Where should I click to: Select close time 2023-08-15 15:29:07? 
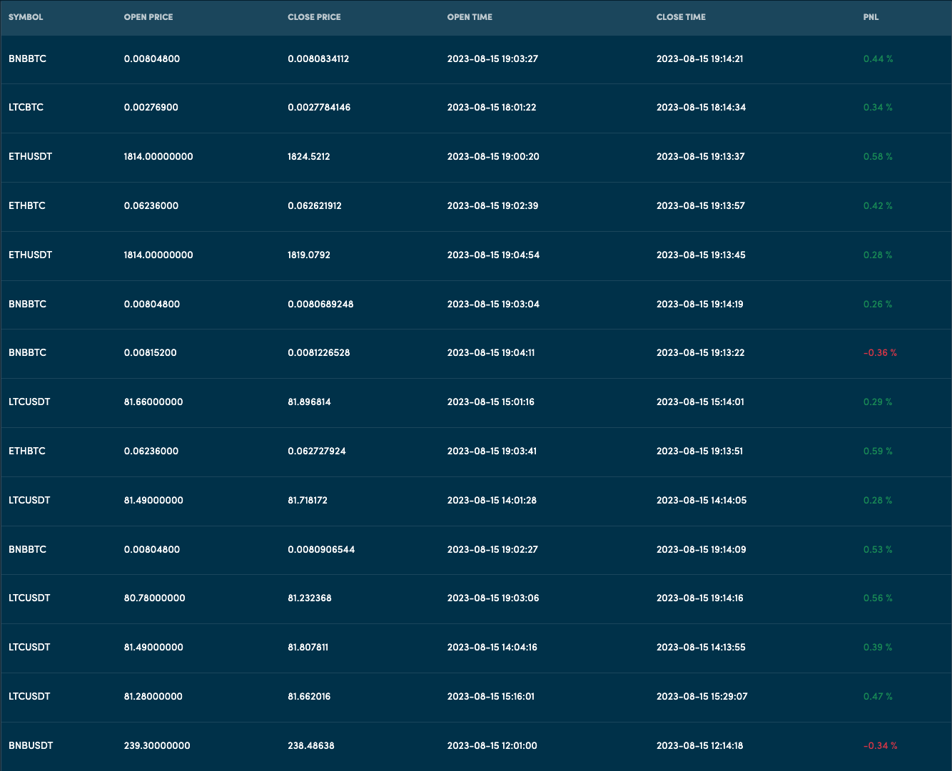pos(702,697)
